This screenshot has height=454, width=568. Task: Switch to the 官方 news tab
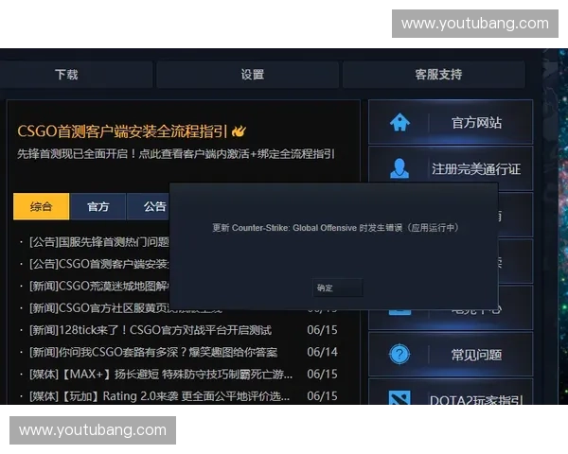pyautogui.click(x=98, y=206)
